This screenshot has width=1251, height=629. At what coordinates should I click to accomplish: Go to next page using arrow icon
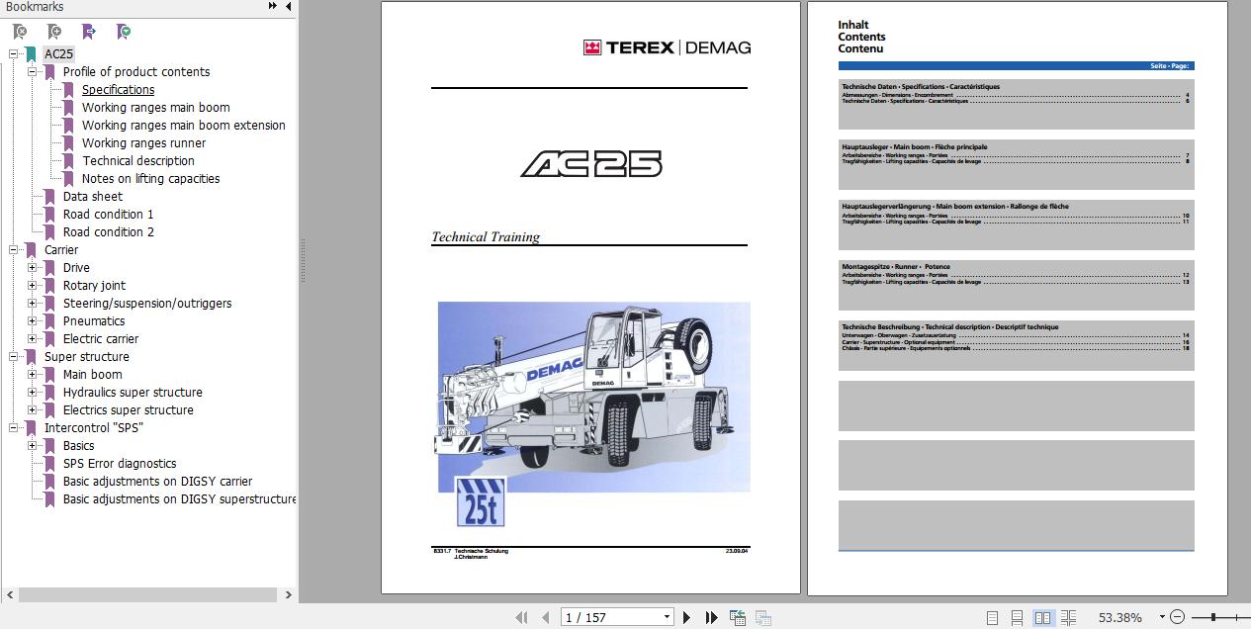coord(687,616)
